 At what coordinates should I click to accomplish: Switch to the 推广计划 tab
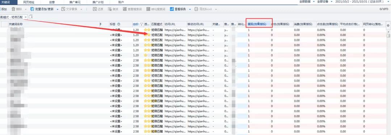[98, 2]
